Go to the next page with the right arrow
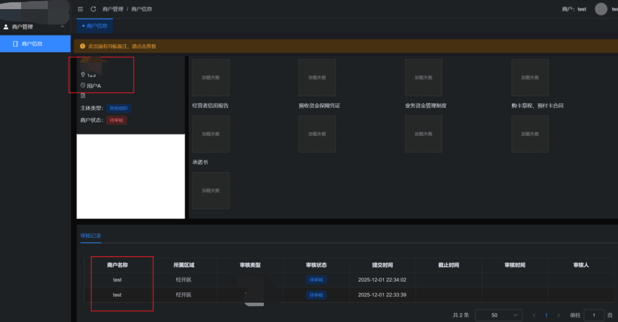The height and width of the screenshot is (322, 618). click(558, 315)
